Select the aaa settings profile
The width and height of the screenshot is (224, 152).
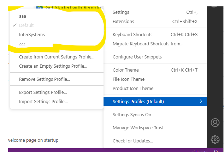57,16
